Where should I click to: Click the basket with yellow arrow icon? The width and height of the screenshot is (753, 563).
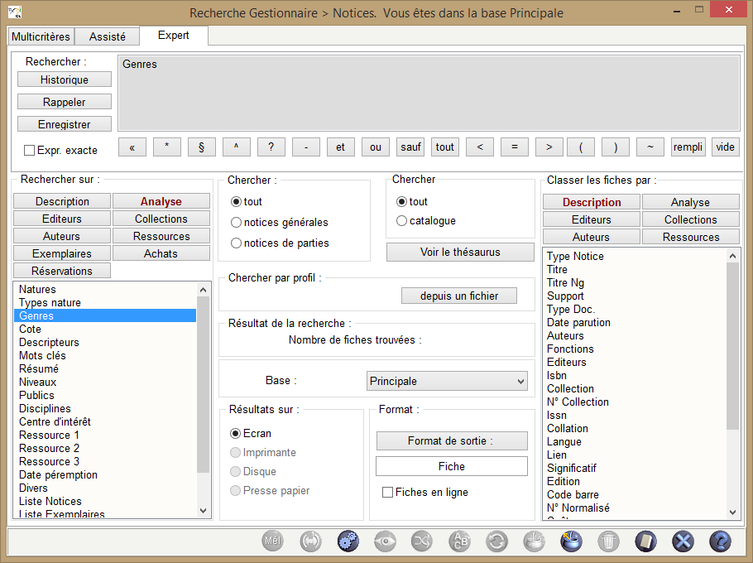(x=571, y=541)
